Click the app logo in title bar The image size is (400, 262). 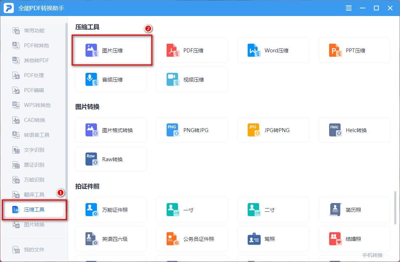tap(8, 8)
